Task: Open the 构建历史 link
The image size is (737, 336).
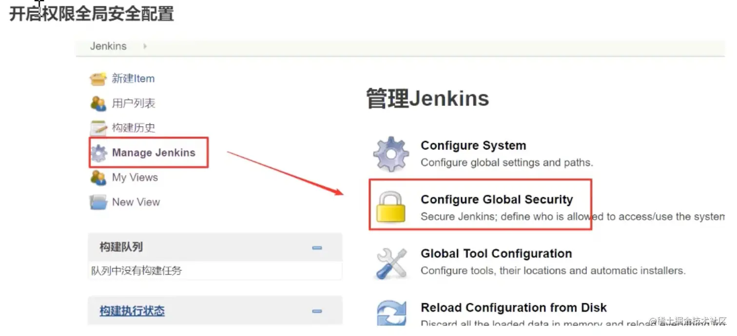Action: (x=134, y=128)
